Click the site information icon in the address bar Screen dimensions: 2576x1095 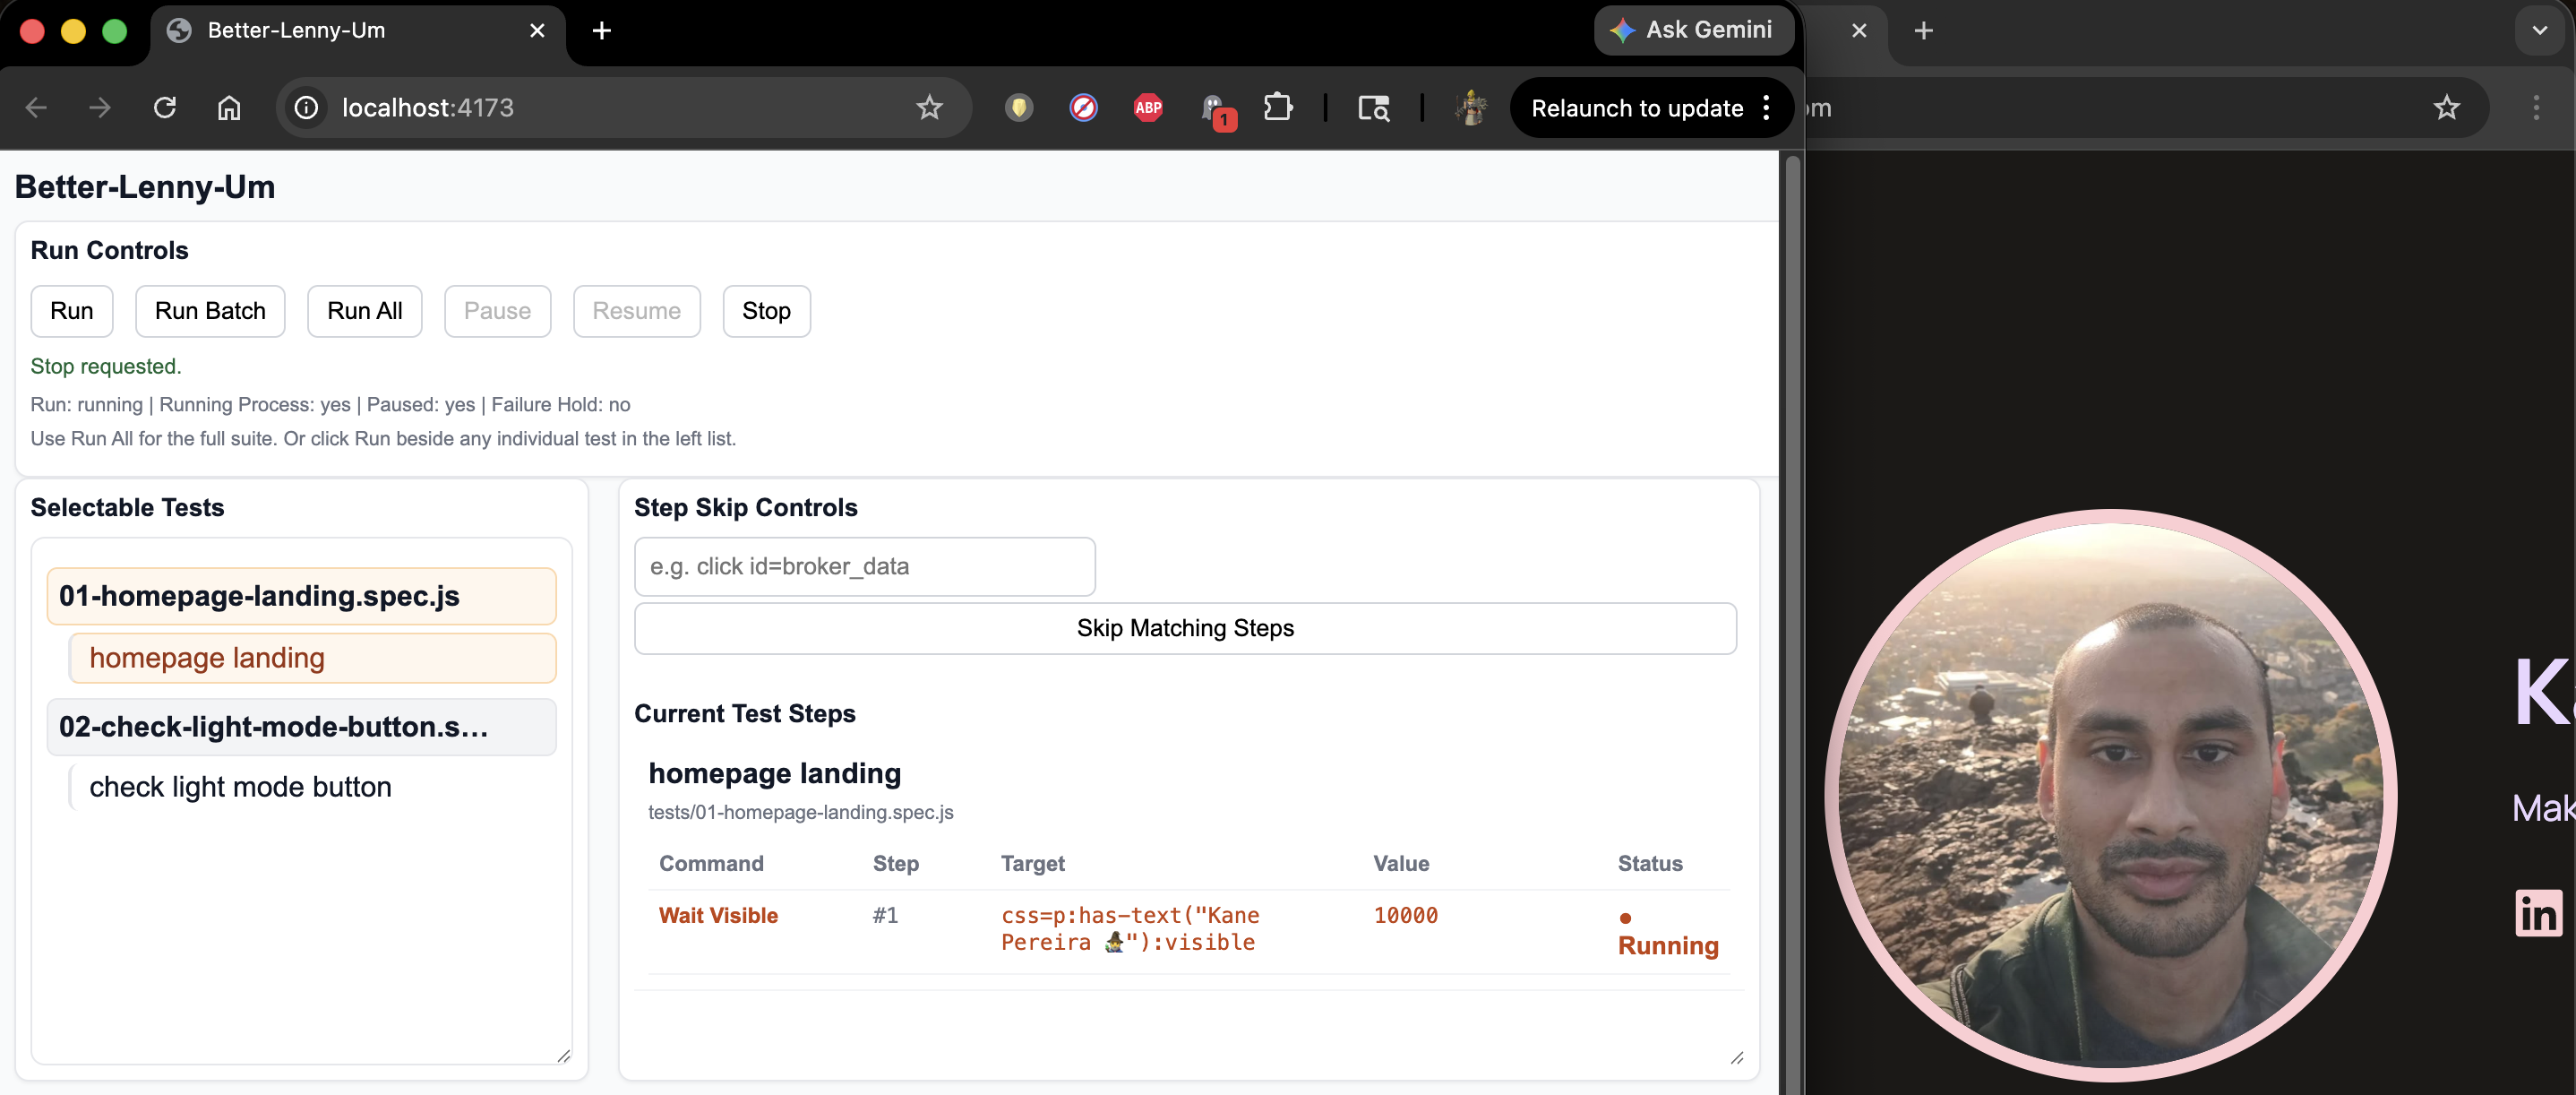tap(307, 108)
